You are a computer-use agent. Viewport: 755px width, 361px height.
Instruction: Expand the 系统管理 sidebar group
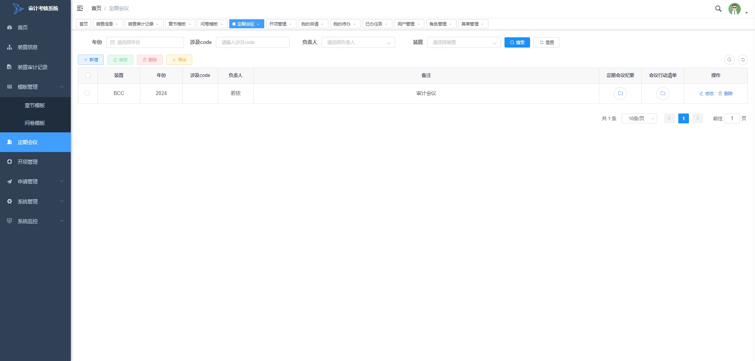pyautogui.click(x=35, y=202)
